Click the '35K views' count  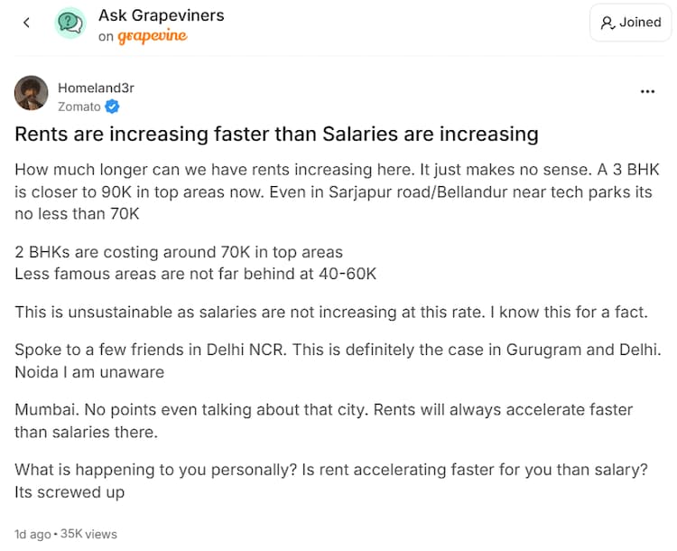coord(88,534)
